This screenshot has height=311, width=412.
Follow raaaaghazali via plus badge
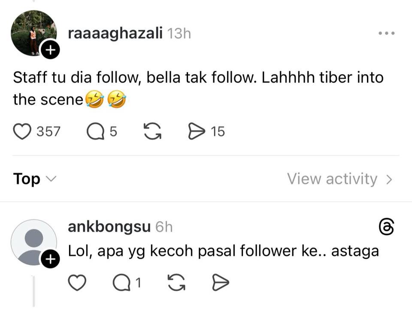click(50, 51)
